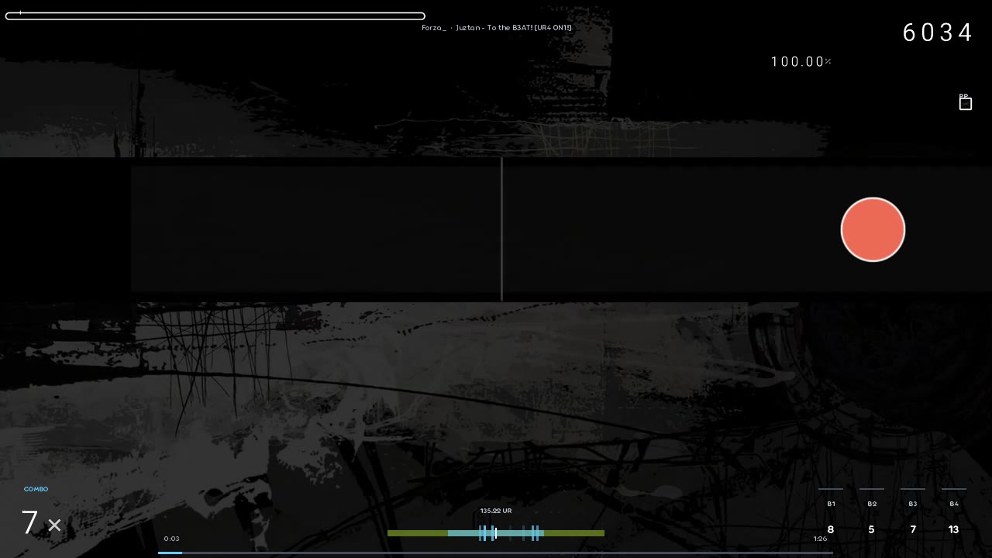Screen dimensions: 992x558
Task: Click the PP counter box icon
Action: tap(966, 104)
